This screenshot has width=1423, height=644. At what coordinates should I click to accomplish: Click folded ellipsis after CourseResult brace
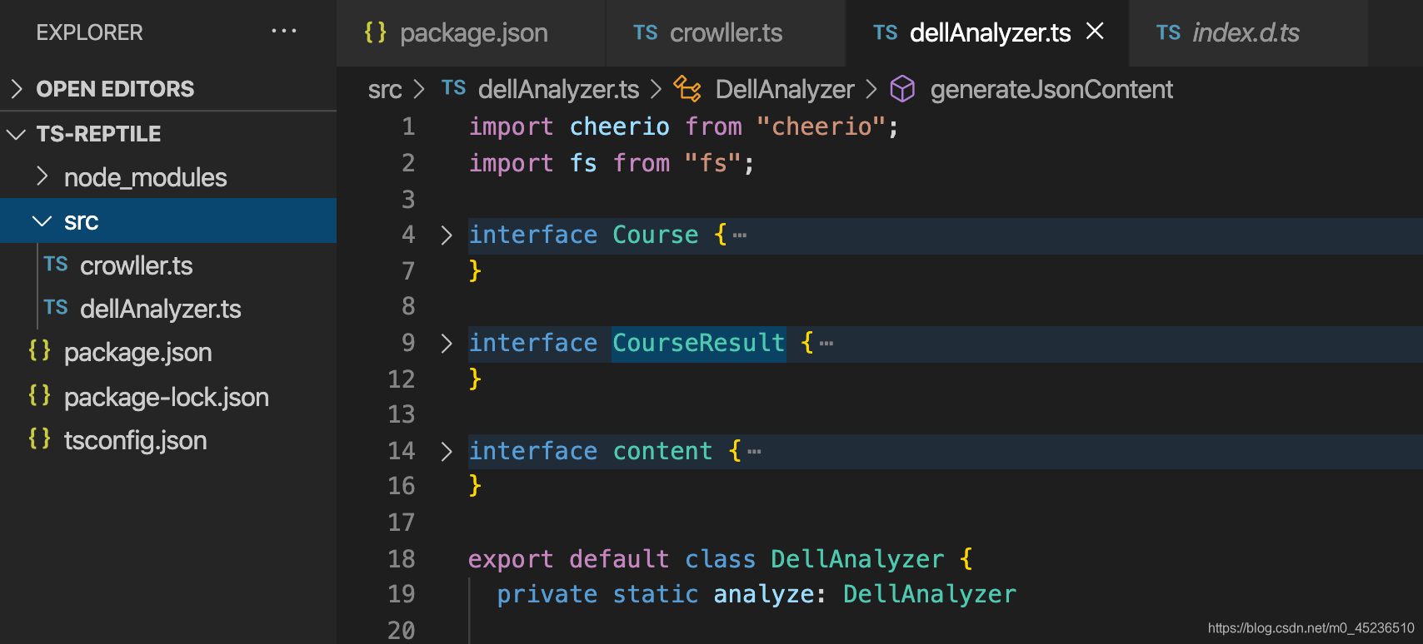826,344
